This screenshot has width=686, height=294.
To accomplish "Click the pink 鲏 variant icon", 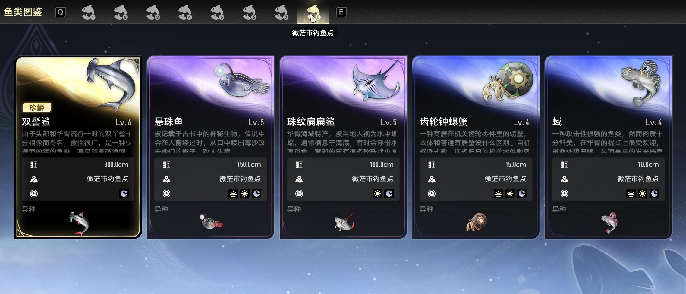I will (609, 223).
